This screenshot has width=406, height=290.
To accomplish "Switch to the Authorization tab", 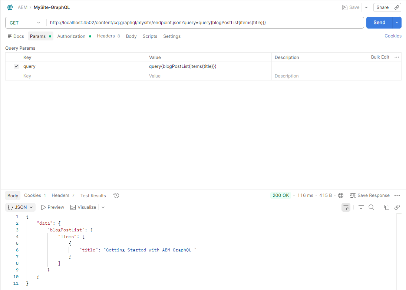I will pyautogui.click(x=74, y=36).
